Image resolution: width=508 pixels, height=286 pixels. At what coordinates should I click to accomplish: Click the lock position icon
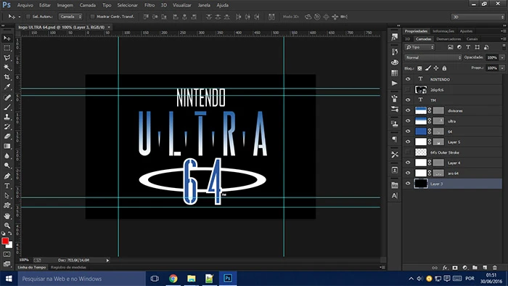pyautogui.click(x=436, y=68)
